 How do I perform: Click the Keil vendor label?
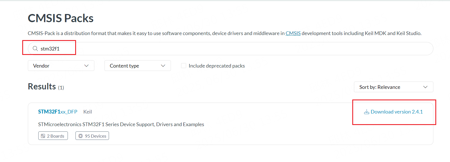[88, 112]
